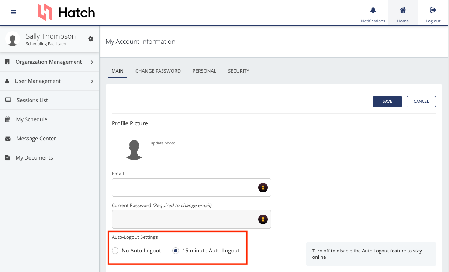
Task: Open My Schedule in sidebar
Action: coord(49,119)
